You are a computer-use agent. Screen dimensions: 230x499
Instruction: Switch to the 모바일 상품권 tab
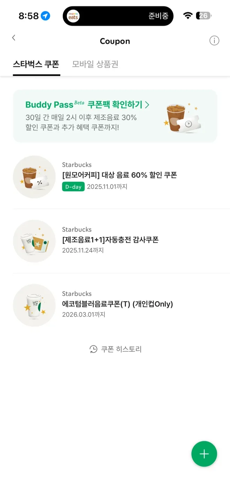pyautogui.click(x=95, y=64)
